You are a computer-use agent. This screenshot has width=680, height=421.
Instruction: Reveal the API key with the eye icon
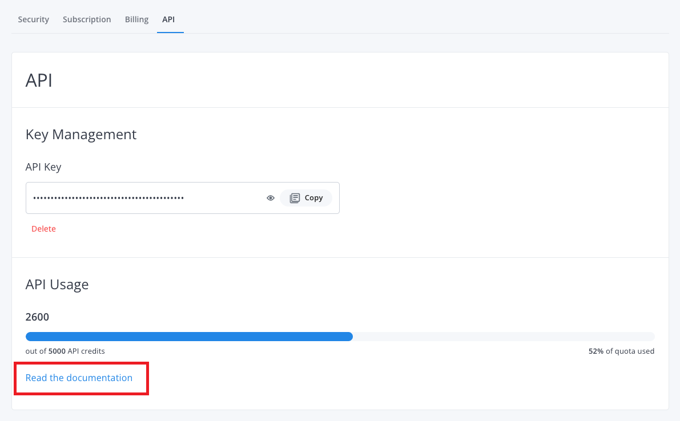tap(271, 198)
